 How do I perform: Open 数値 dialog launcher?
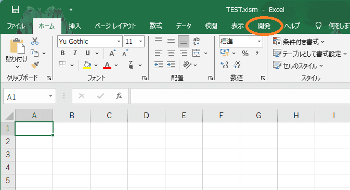pos(263,78)
